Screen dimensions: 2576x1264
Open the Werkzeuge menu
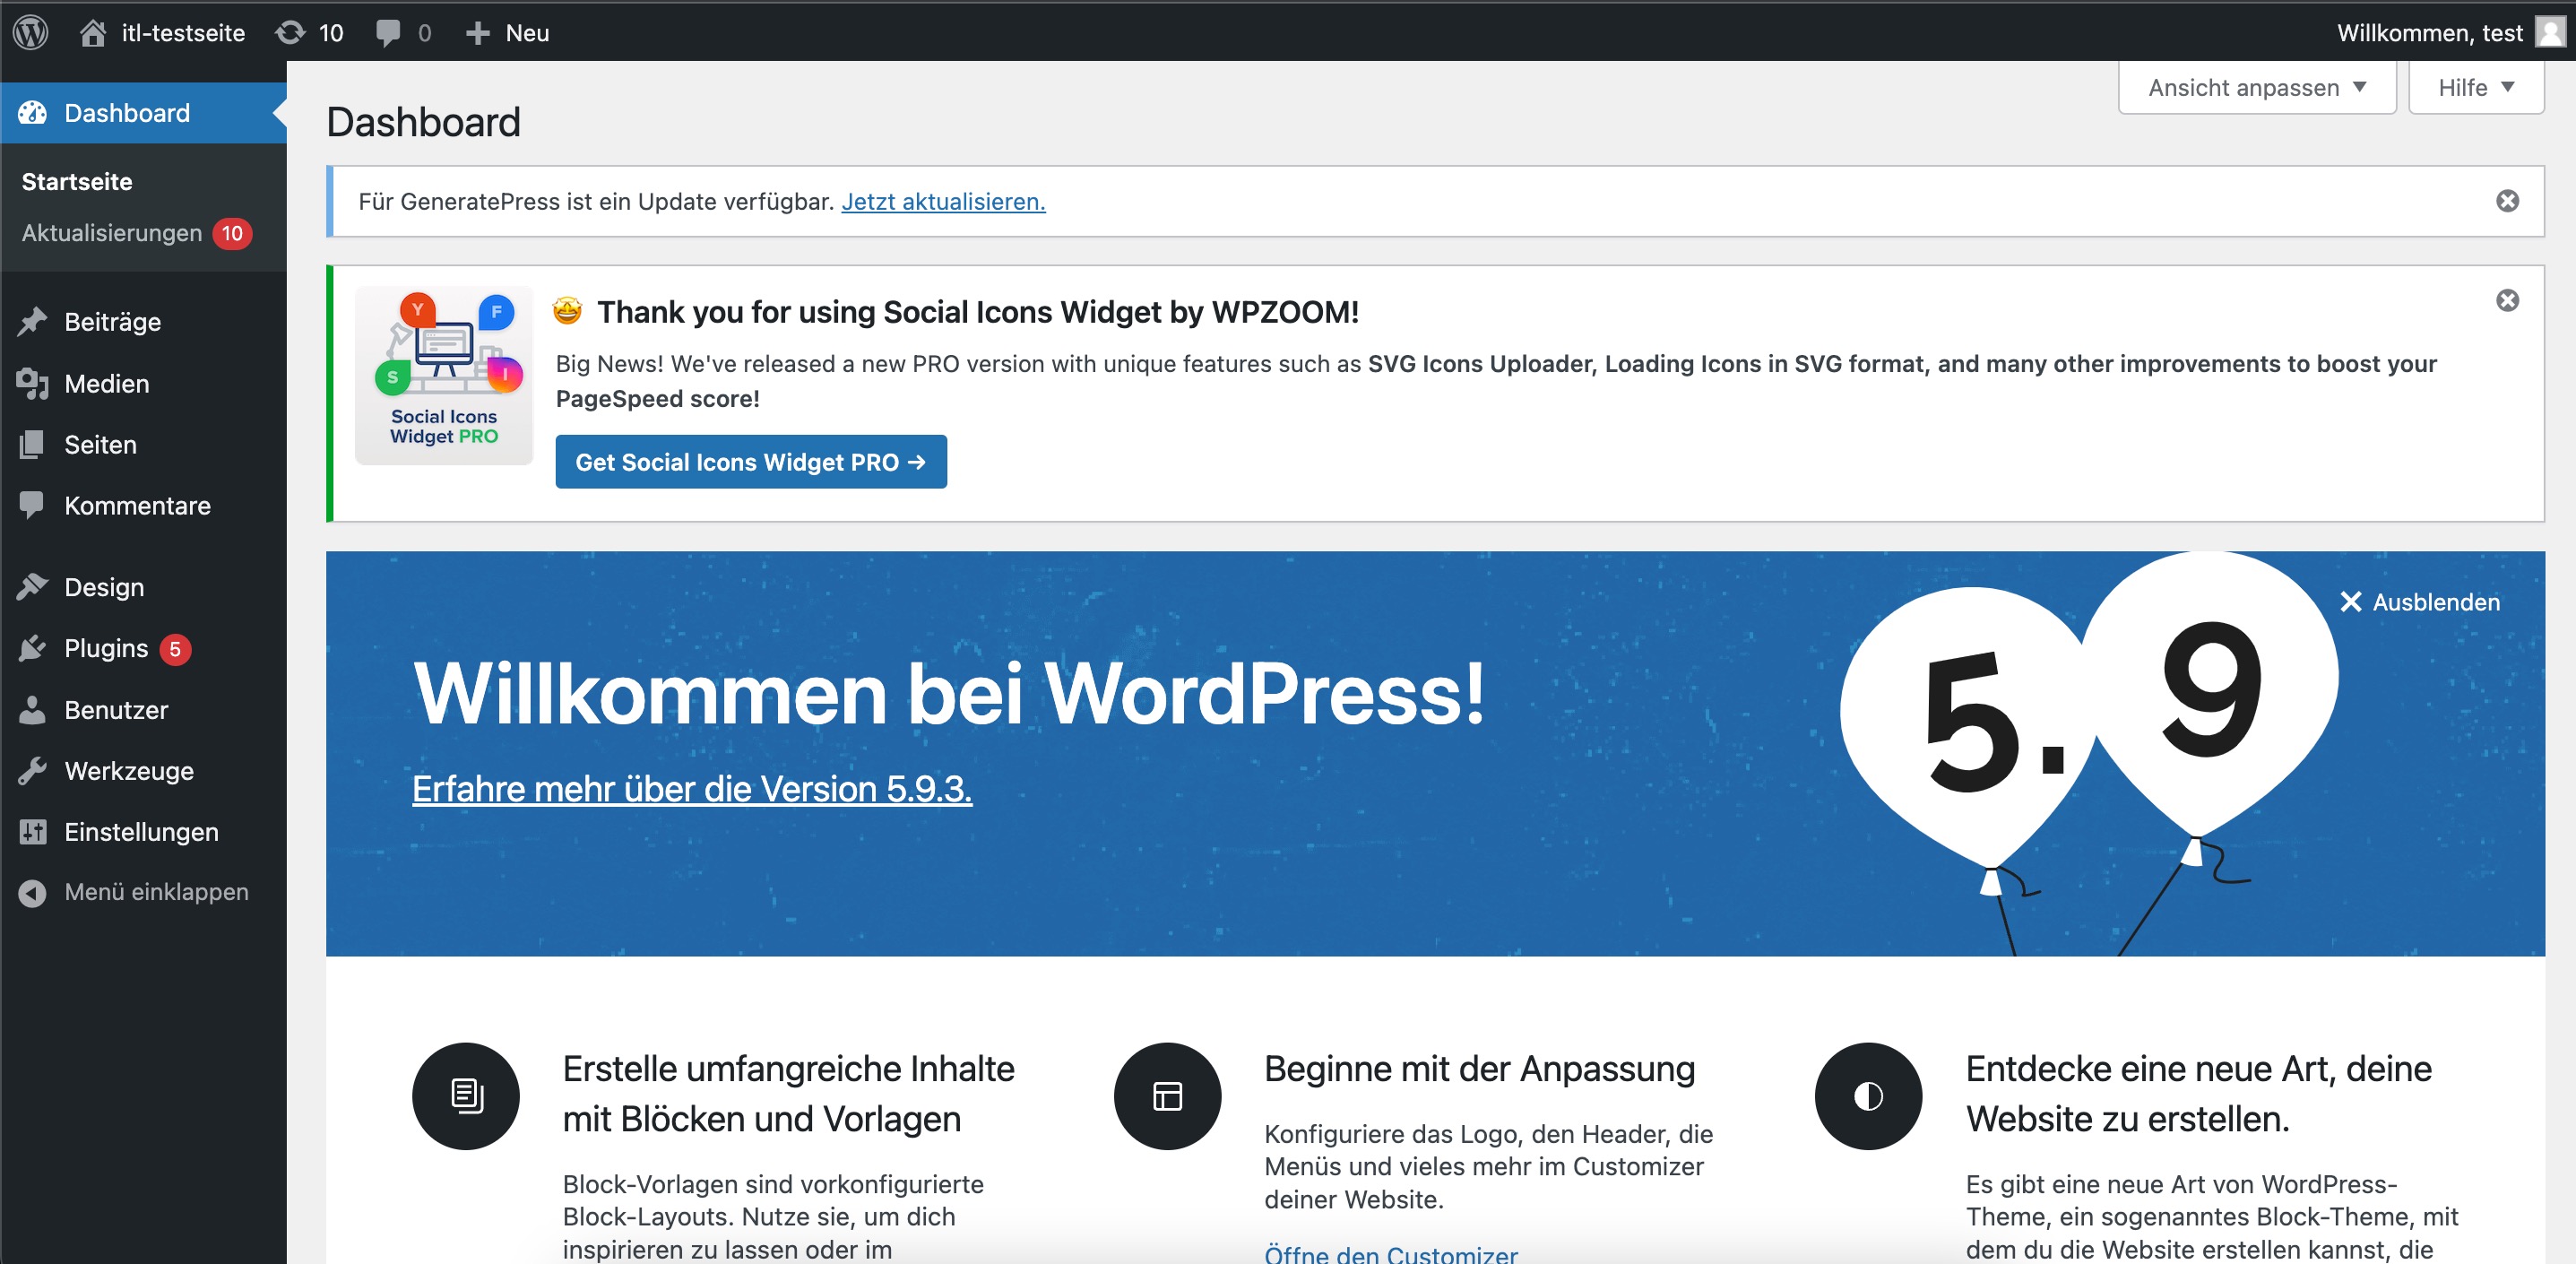[x=143, y=771]
